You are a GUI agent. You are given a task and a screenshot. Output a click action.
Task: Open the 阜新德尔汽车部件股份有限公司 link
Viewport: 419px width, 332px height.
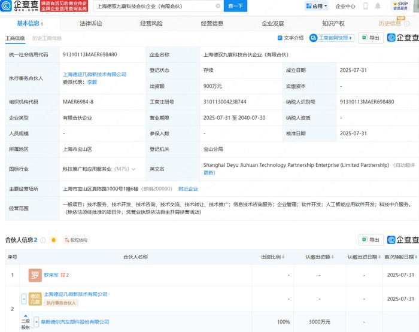click(x=75, y=322)
